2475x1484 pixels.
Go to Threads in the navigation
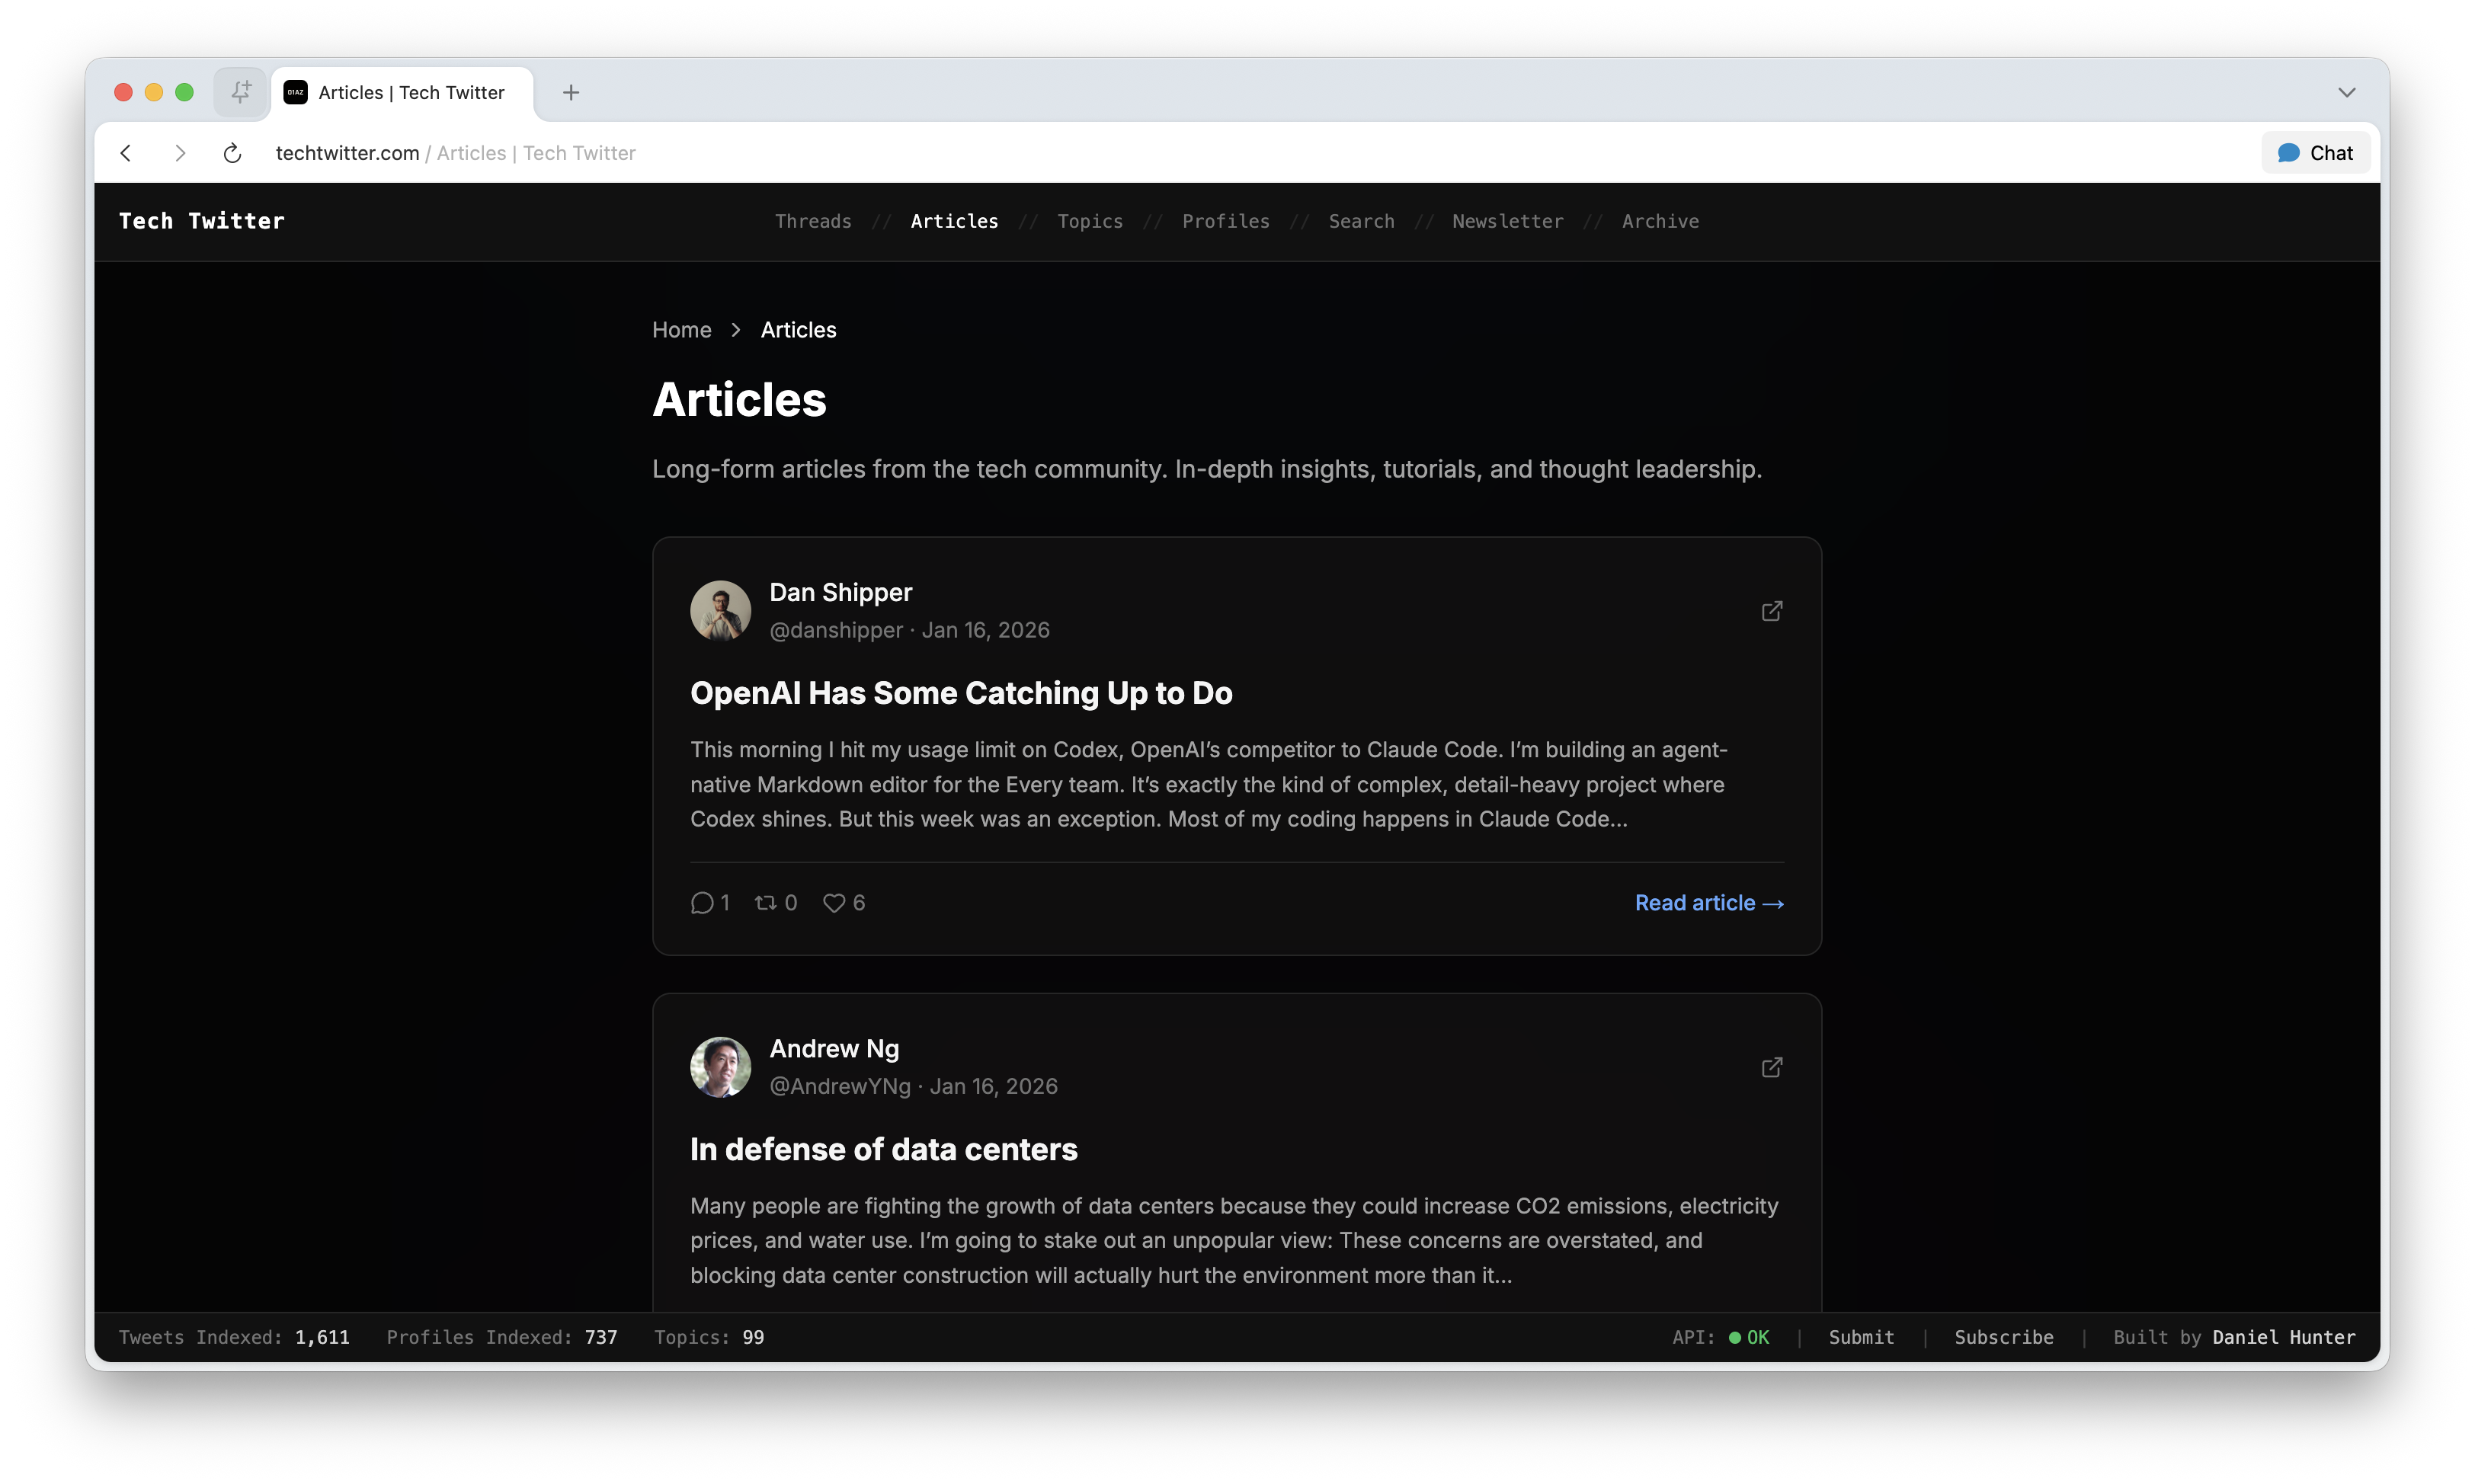812,221
